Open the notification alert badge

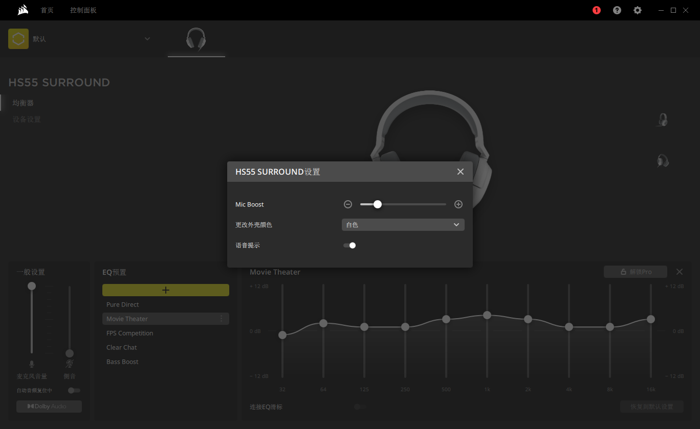(x=596, y=10)
